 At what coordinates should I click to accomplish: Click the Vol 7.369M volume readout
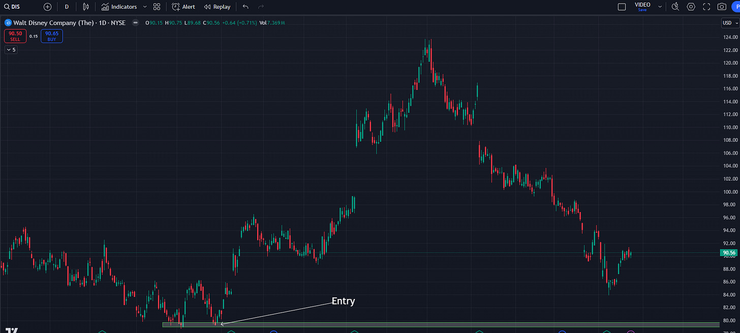coord(272,22)
